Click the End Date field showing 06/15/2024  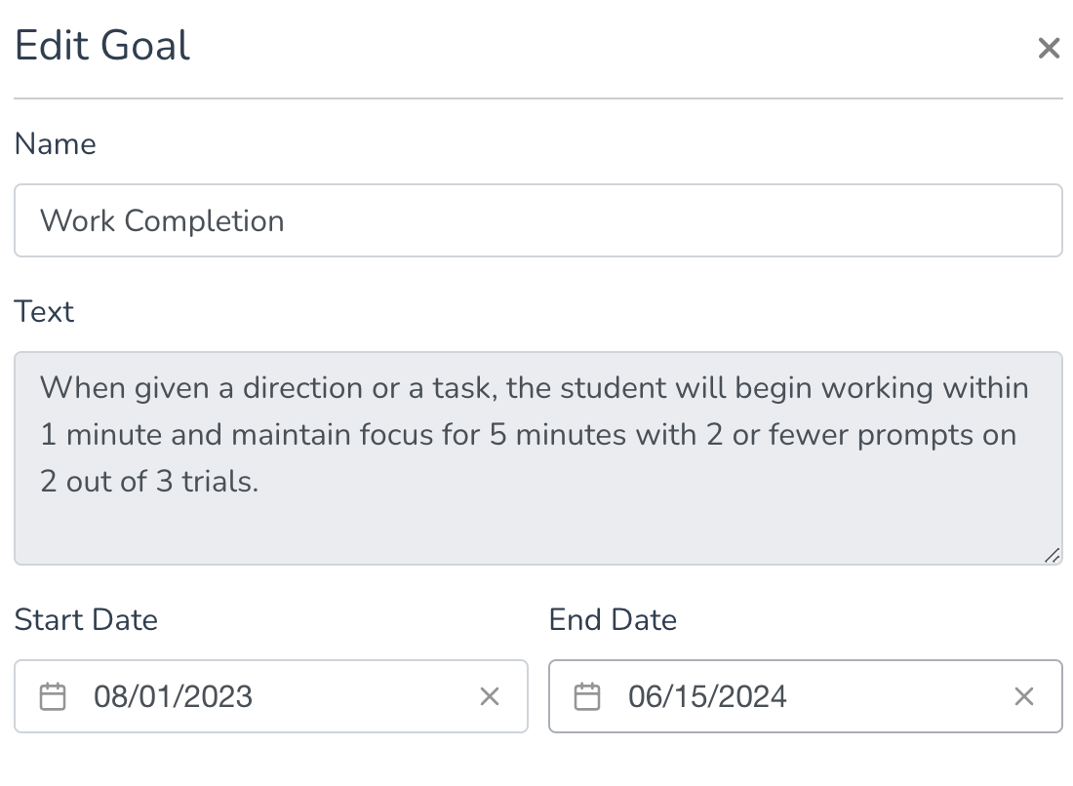tap(708, 697)
